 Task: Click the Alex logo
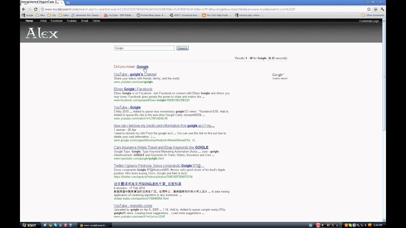42,33
